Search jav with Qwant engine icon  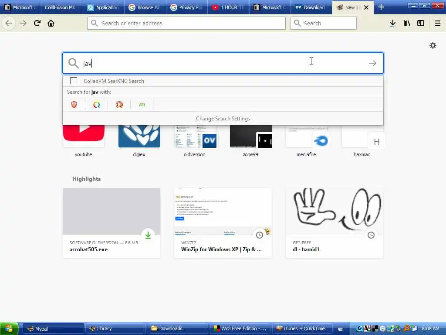(x=96, y=105)
